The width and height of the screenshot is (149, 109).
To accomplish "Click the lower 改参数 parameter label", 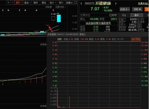I will pyautogui.click(x=43, y=106).
